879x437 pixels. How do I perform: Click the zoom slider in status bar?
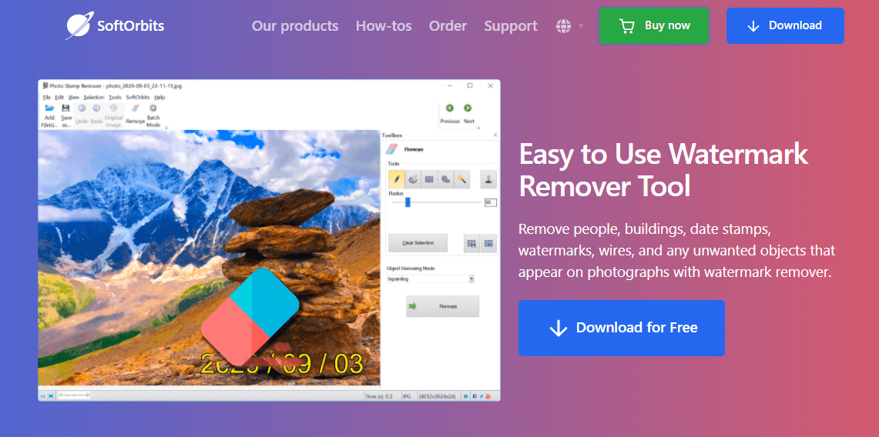tap(73, 395)
